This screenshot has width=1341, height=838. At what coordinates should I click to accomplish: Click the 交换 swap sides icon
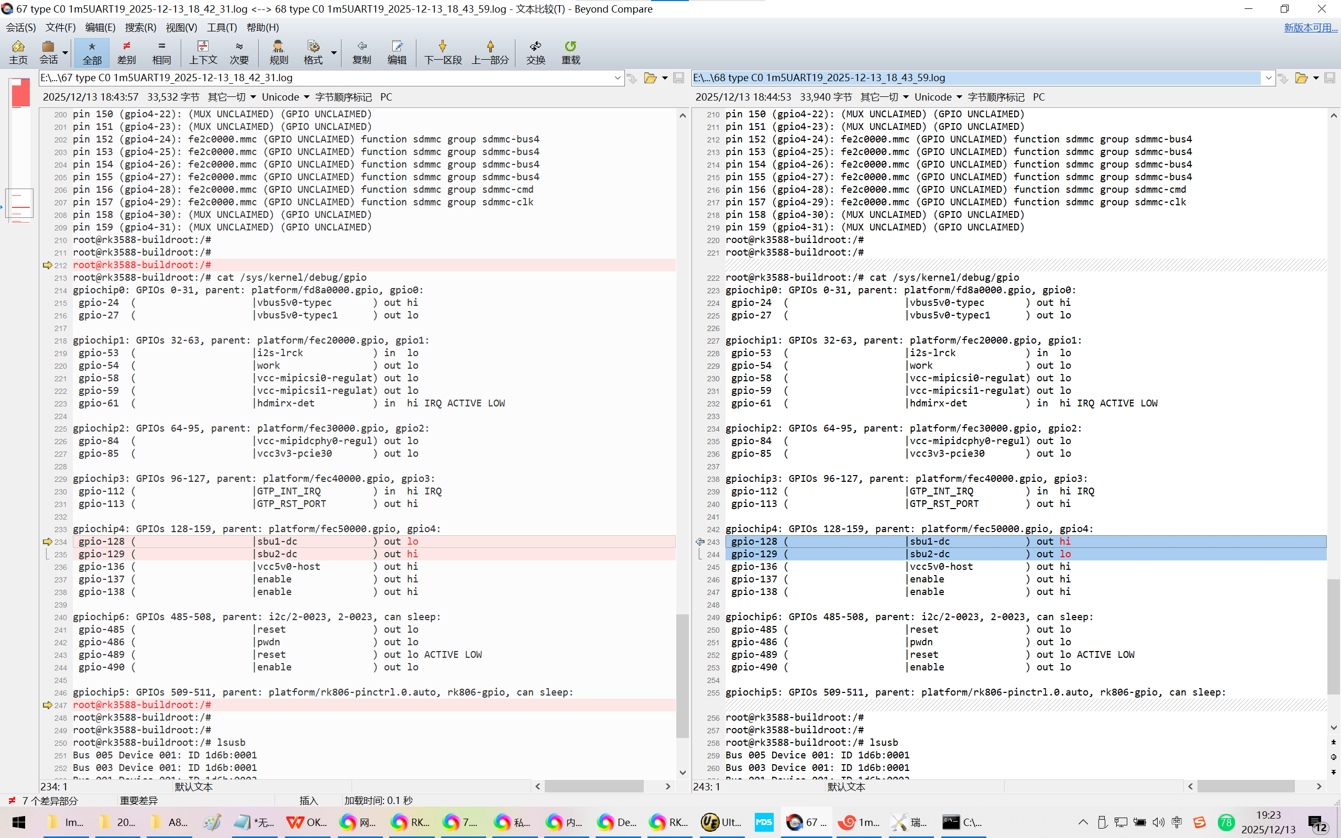pyautogui.click(x=535, y=52)
